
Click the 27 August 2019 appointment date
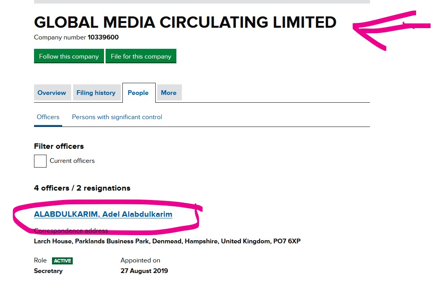click(144, 271)
